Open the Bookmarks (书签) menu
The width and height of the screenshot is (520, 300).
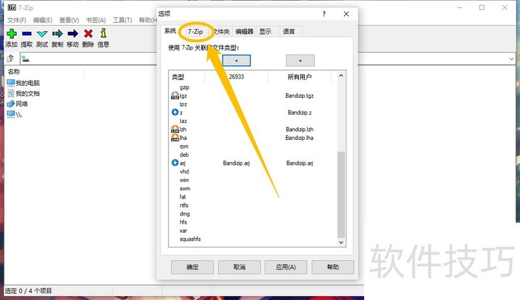pos(96,20)
